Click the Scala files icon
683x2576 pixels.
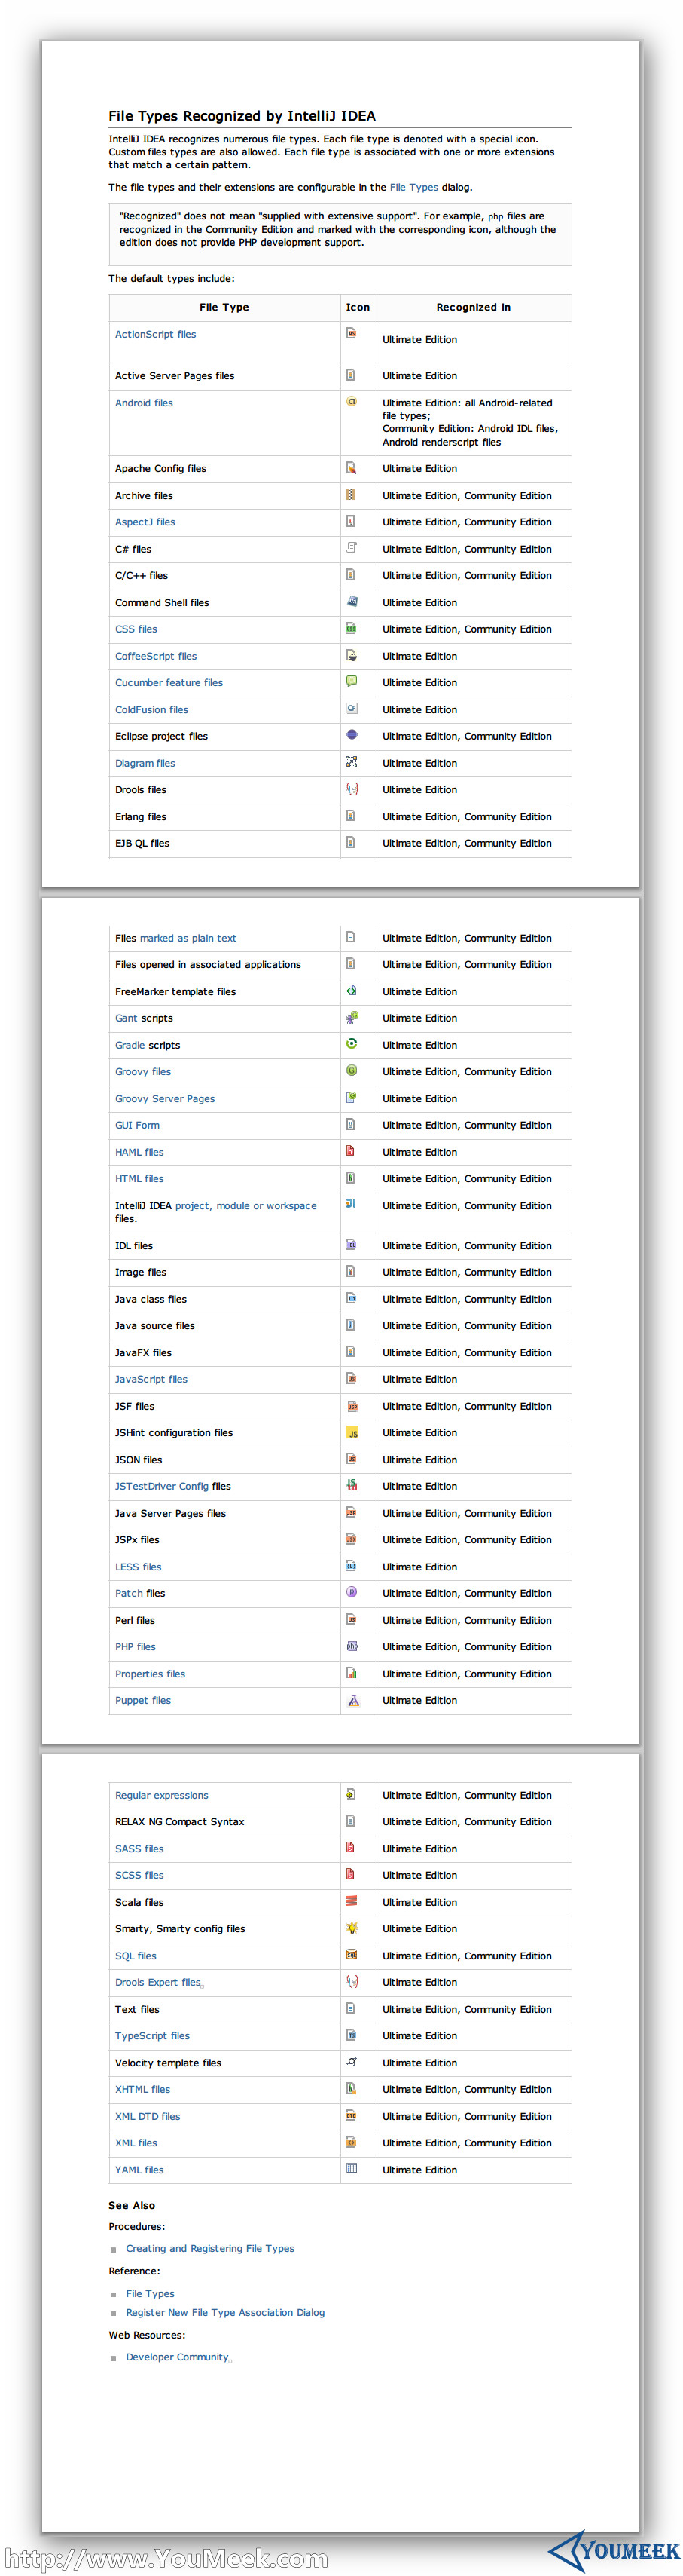coord(352,1901)
